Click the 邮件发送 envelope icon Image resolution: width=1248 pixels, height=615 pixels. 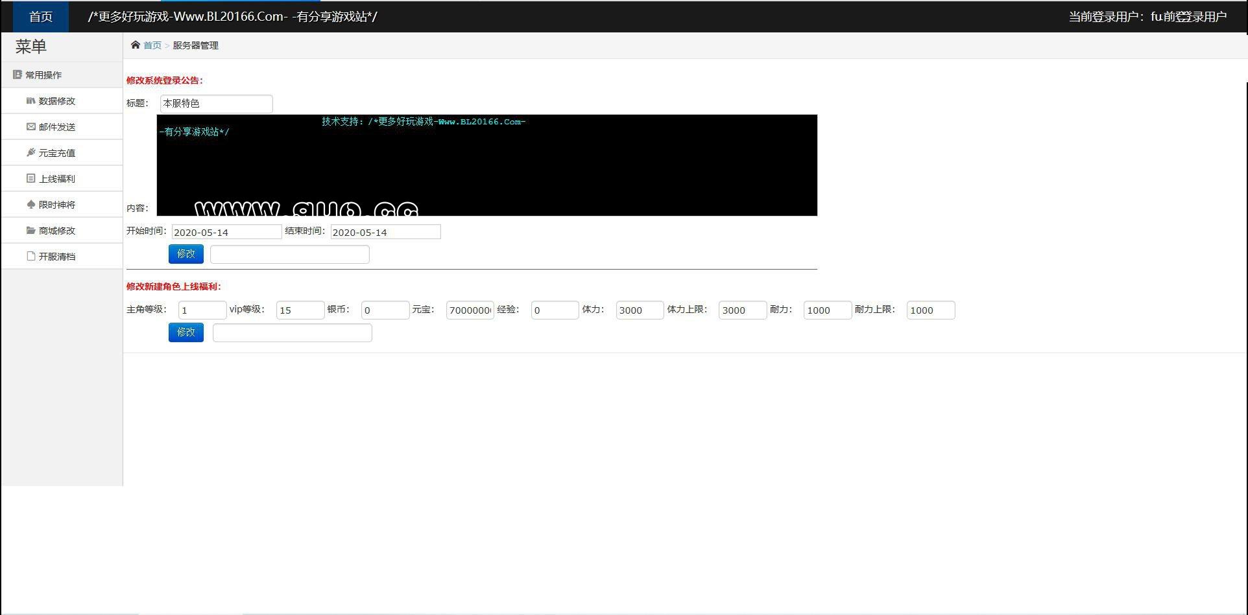click(x=30, y=126)
